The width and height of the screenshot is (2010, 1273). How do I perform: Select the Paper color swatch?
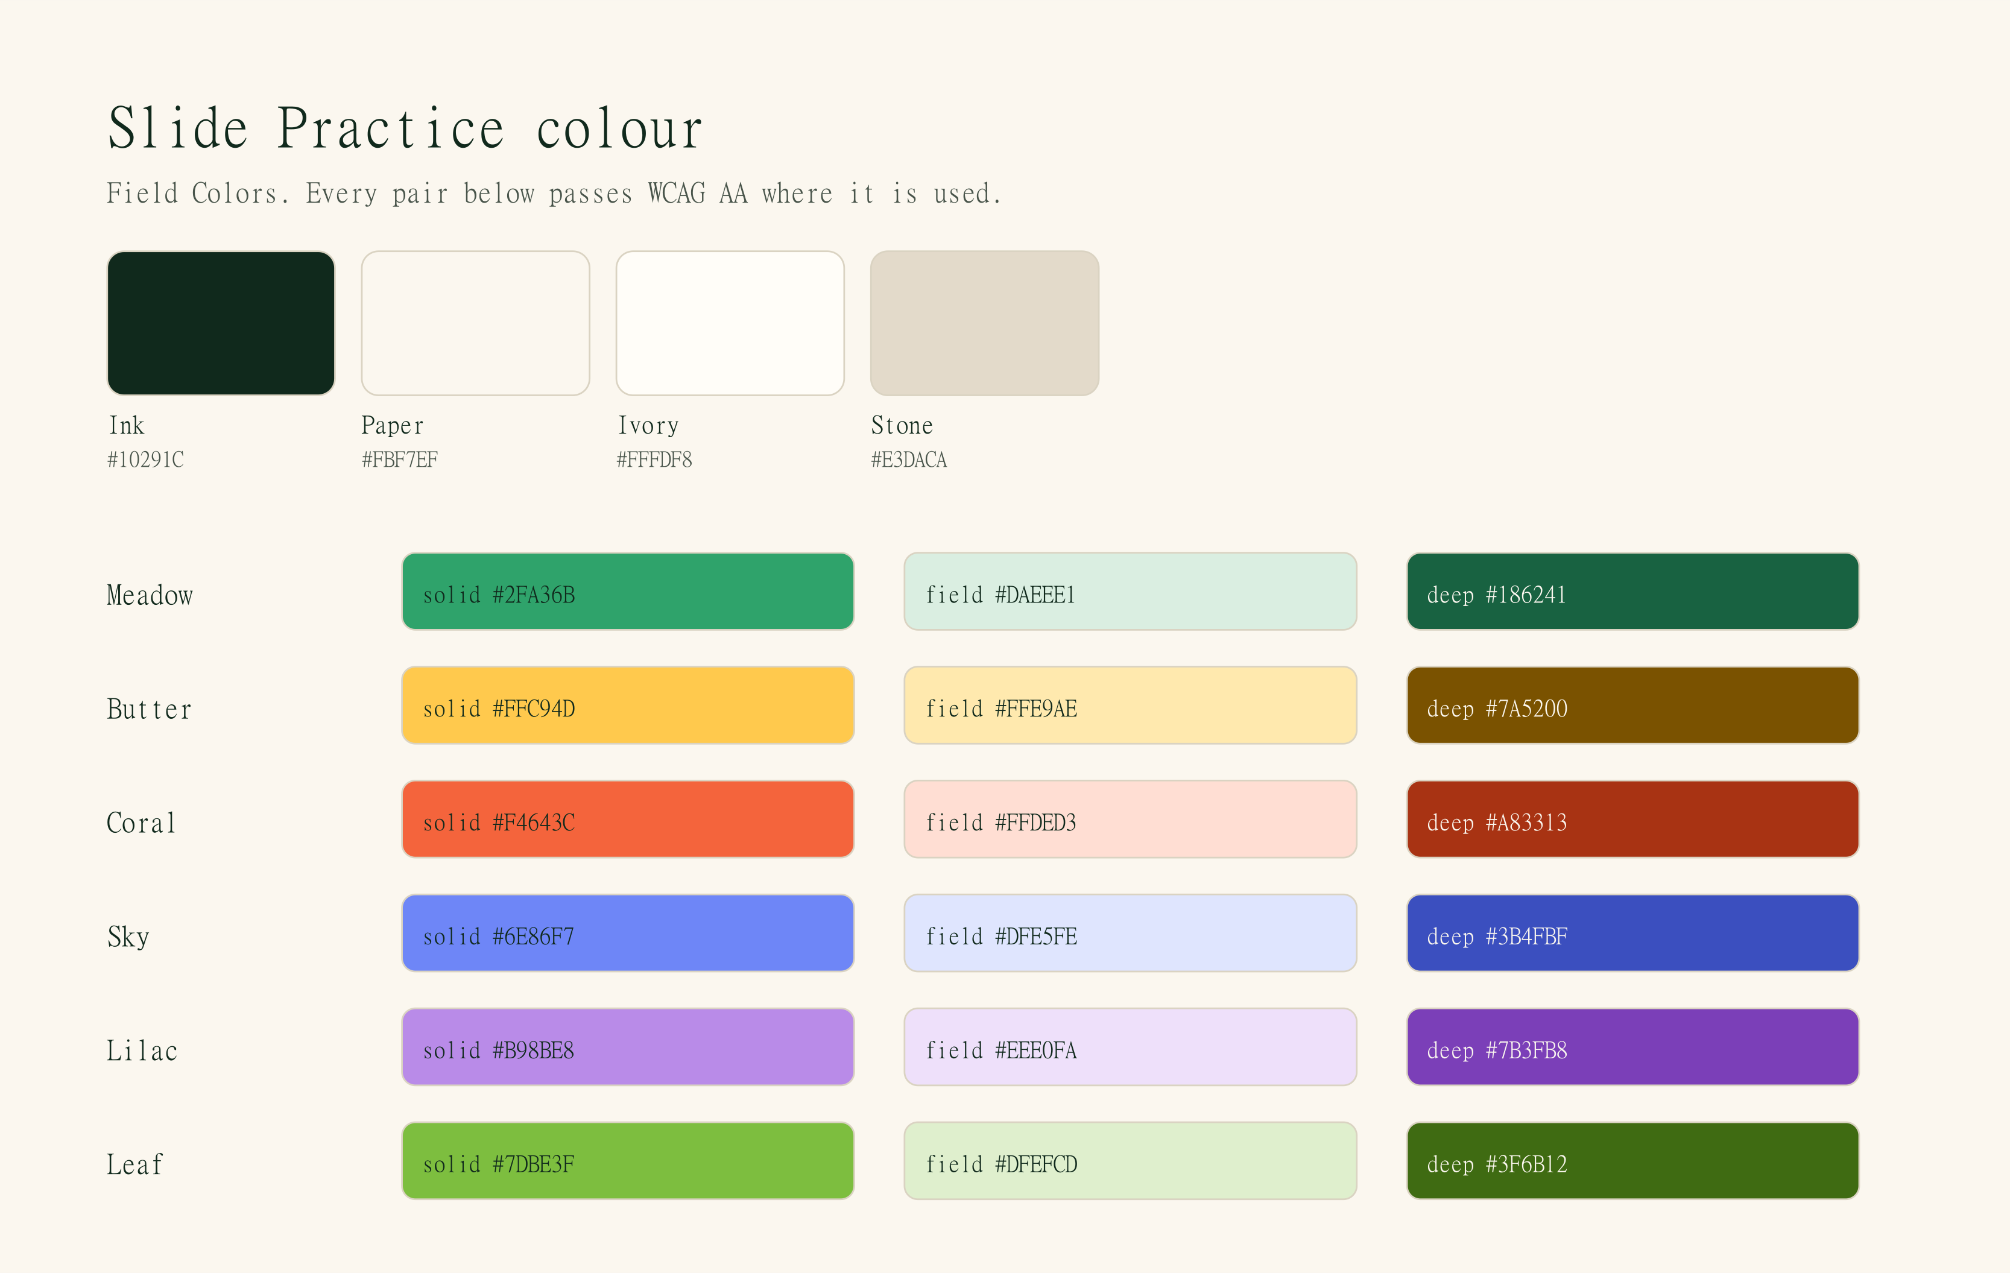476,323
